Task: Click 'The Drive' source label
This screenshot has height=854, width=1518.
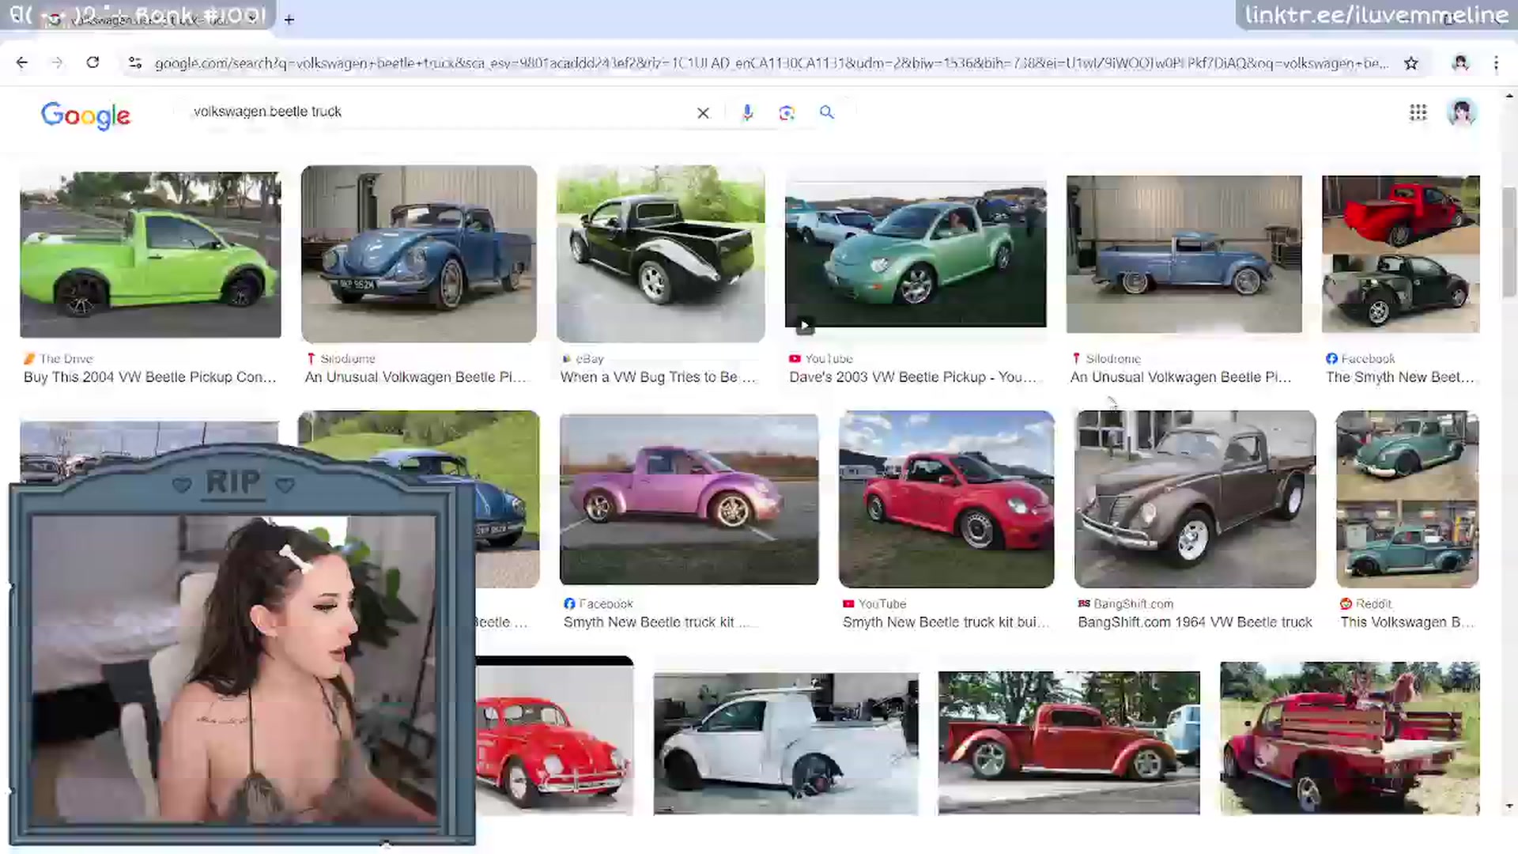Action: [66, 359]
